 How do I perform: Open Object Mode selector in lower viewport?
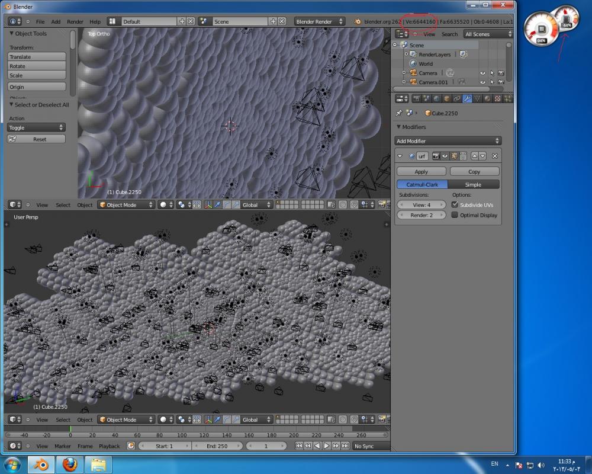tap(126, 419)
